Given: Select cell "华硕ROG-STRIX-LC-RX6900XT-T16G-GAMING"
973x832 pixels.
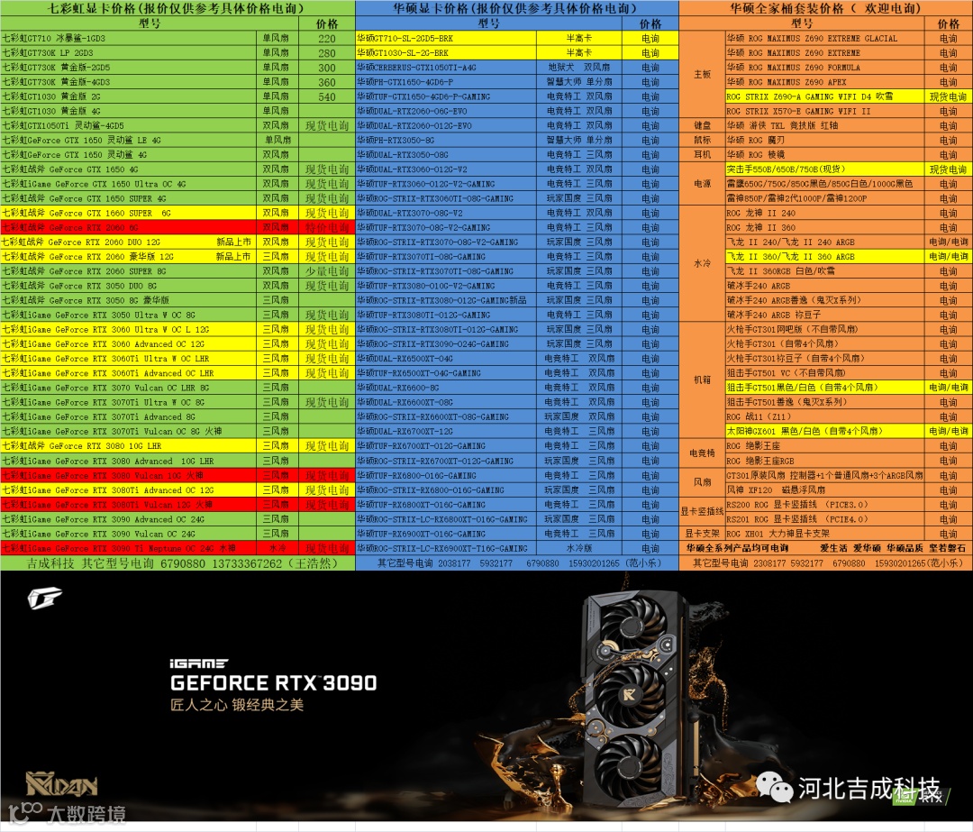Looking at the screenshot, I should tap(446, 548).
